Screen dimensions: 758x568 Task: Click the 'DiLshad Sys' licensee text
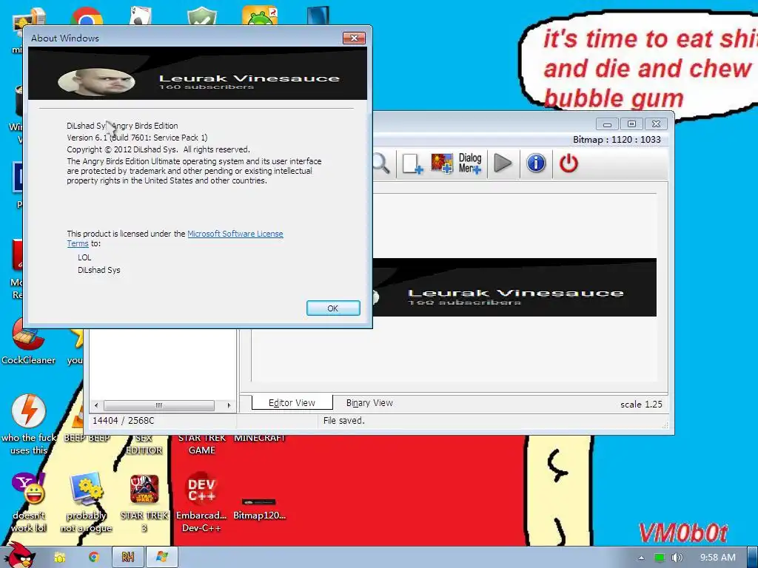pyautogui.click(x=99, y=270)
